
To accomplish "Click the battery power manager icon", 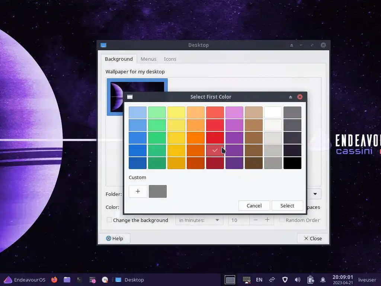I will tap(310, 280).
